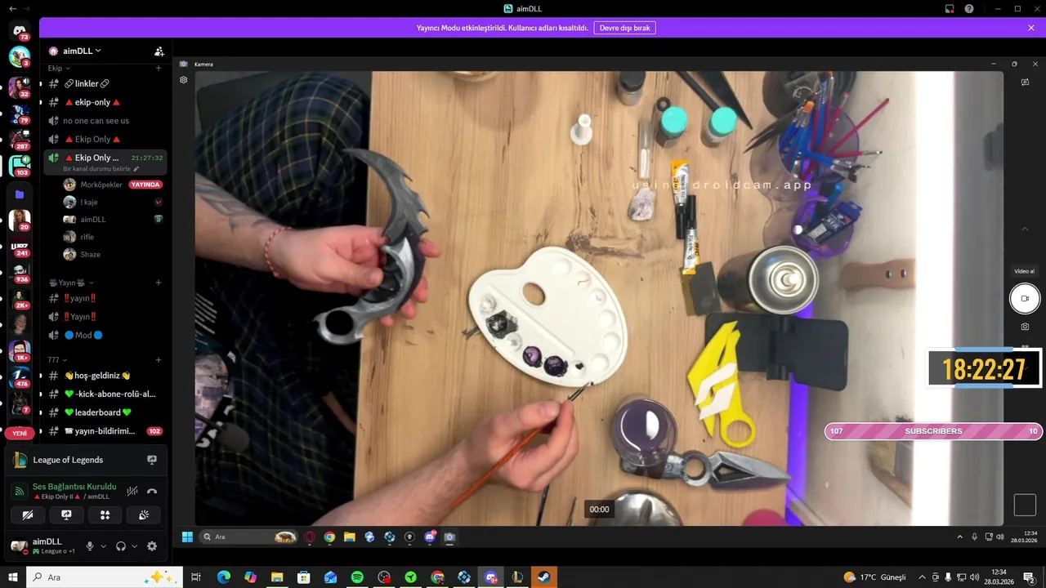The image size is (1046, 588).
Task: Open Discord user settings gear
Action: click(152, 546)
